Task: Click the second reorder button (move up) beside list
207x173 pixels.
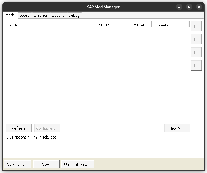Action: [196, 39]
